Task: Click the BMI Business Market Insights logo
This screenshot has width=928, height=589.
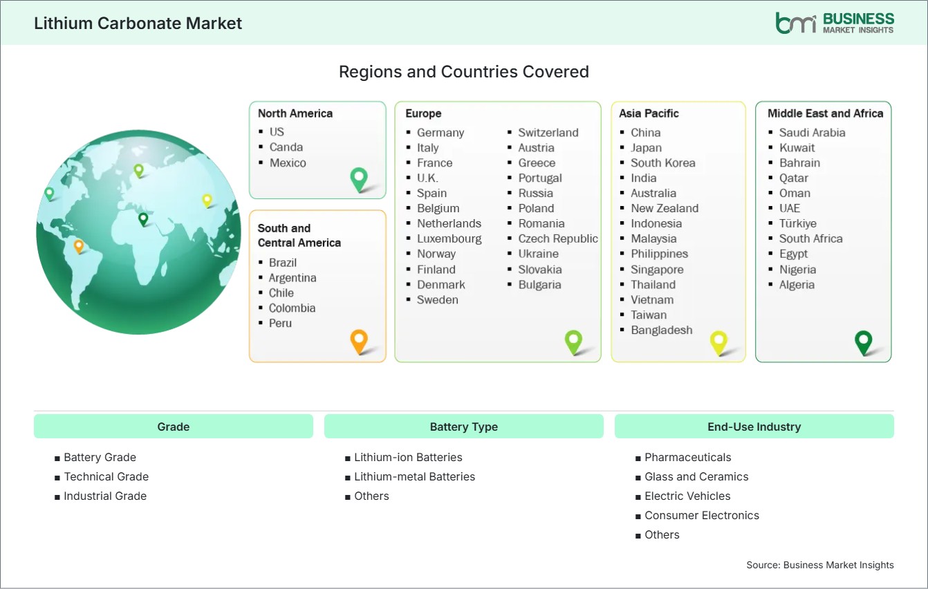Action: [834, 23]
